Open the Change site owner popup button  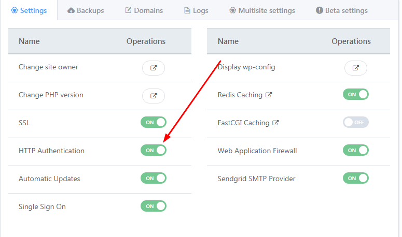[x=154, y=68]
